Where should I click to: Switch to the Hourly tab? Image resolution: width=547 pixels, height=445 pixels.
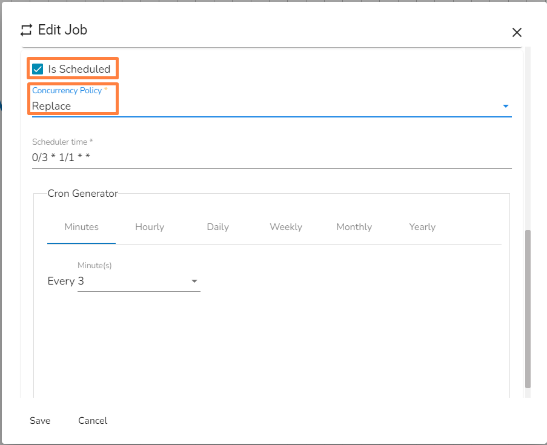150,227
